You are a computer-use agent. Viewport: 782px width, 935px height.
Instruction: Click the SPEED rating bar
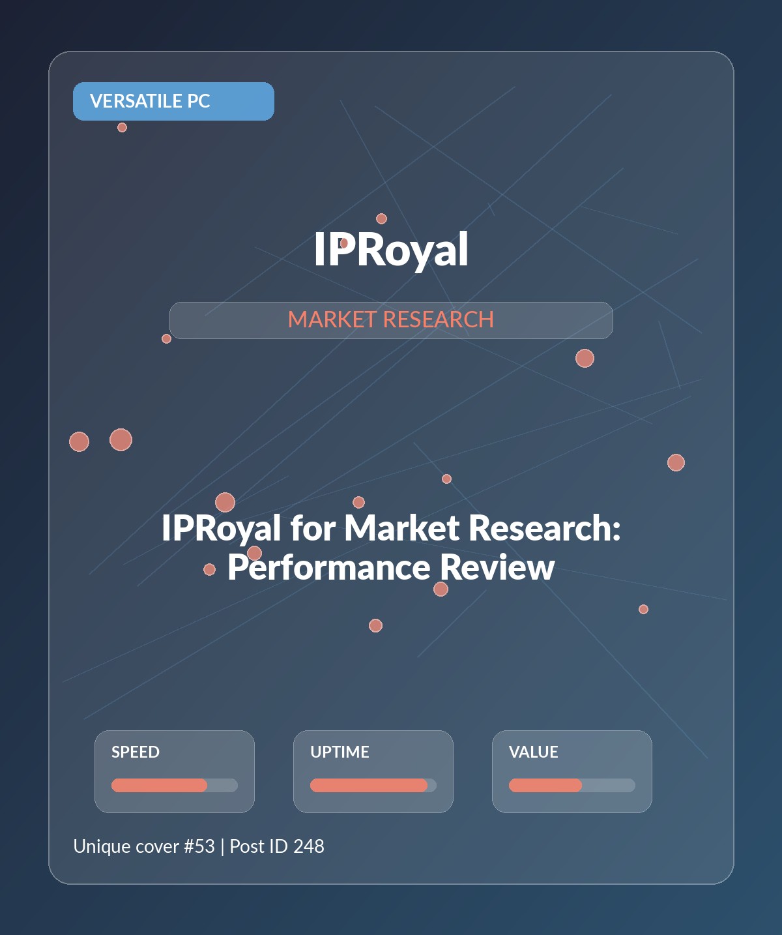[175, 785]
